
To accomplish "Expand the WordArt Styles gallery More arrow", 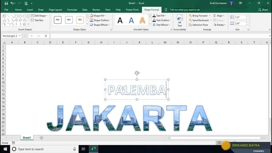I will (x=150, y=24).
